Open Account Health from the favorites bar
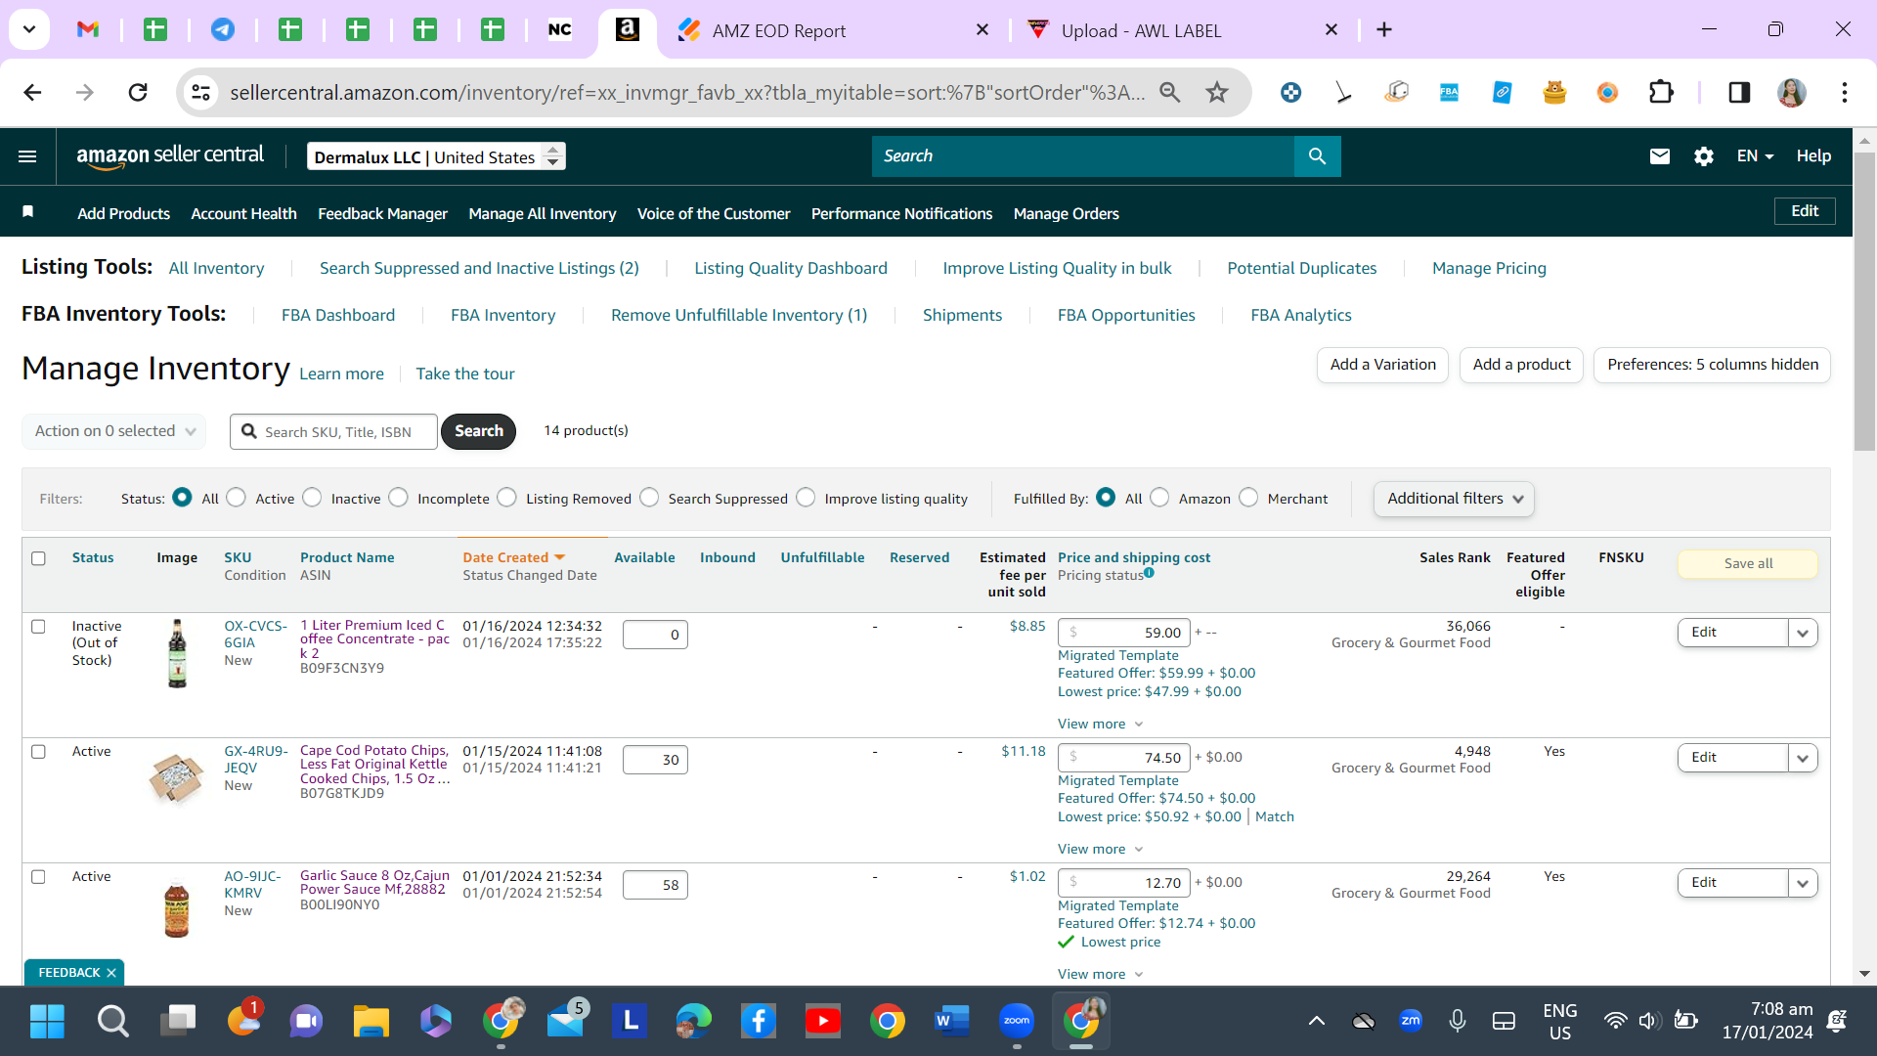1877x1056 pixels. (x=243, y=213)
